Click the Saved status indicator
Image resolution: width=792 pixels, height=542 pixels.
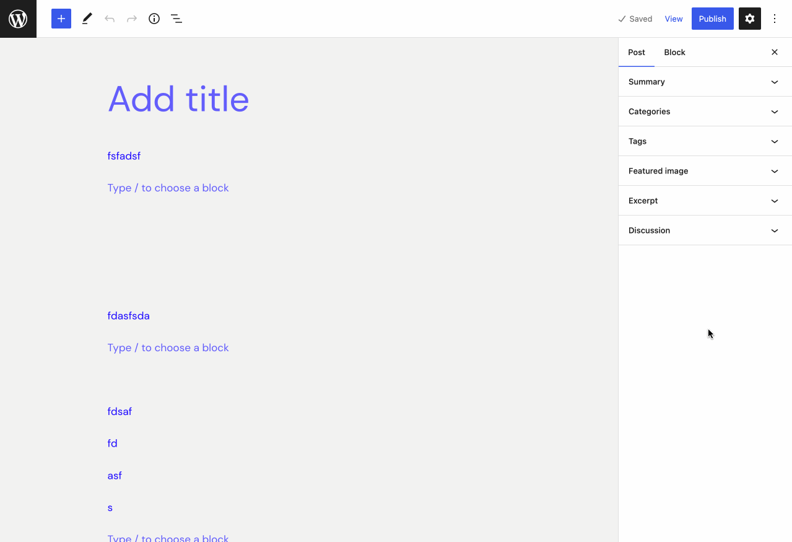pos(635,19)
